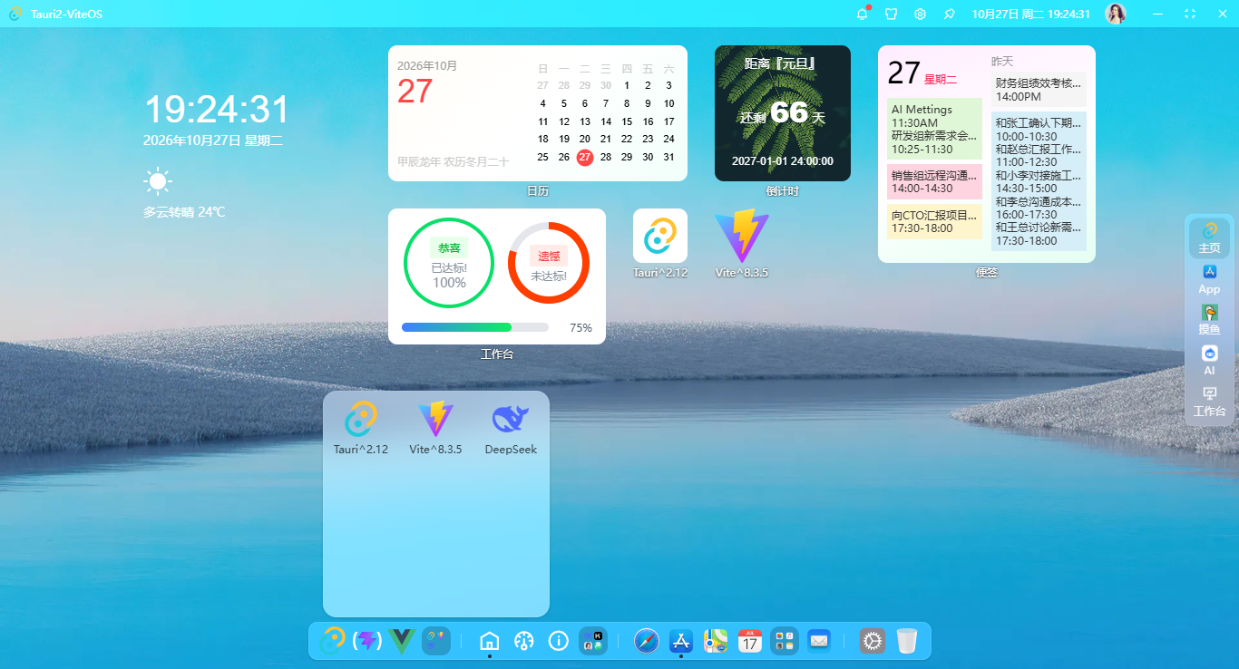Launch Vite lightning icon in the dock

(366, 641)
